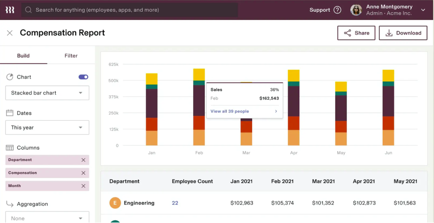The height and width of the screenshot is (223, 434).
Task: Click Anne Montgomery's profile avatar
Action: [356, 10]
